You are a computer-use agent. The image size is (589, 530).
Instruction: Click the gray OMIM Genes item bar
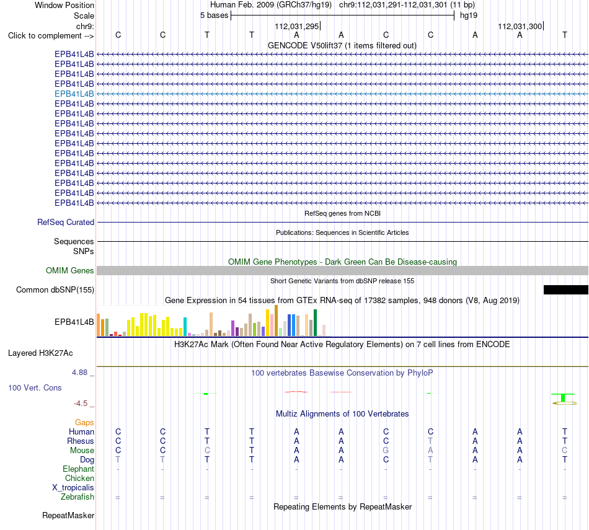click(342, 270)
